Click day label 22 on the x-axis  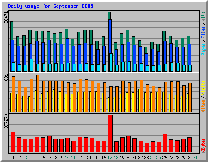coord(140,158)
